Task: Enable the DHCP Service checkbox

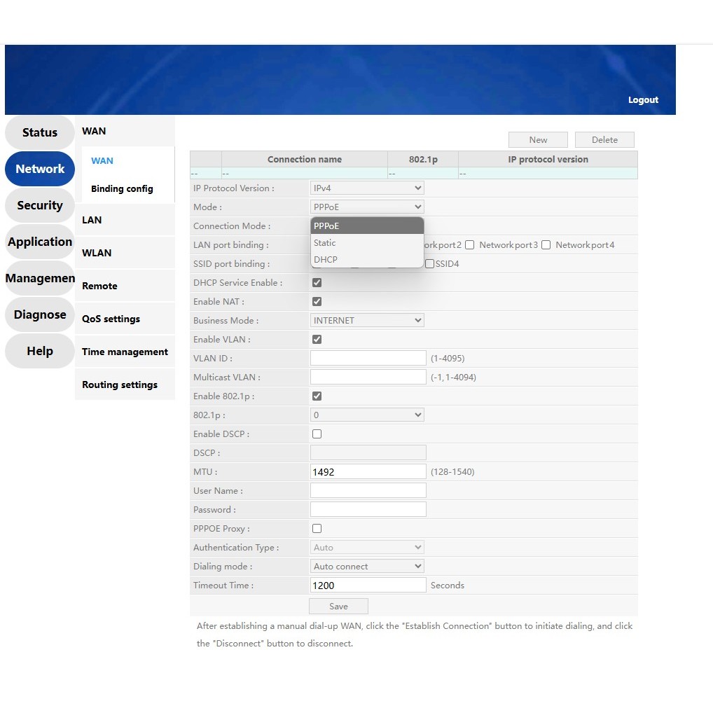Action: click(x=317, y=283)
